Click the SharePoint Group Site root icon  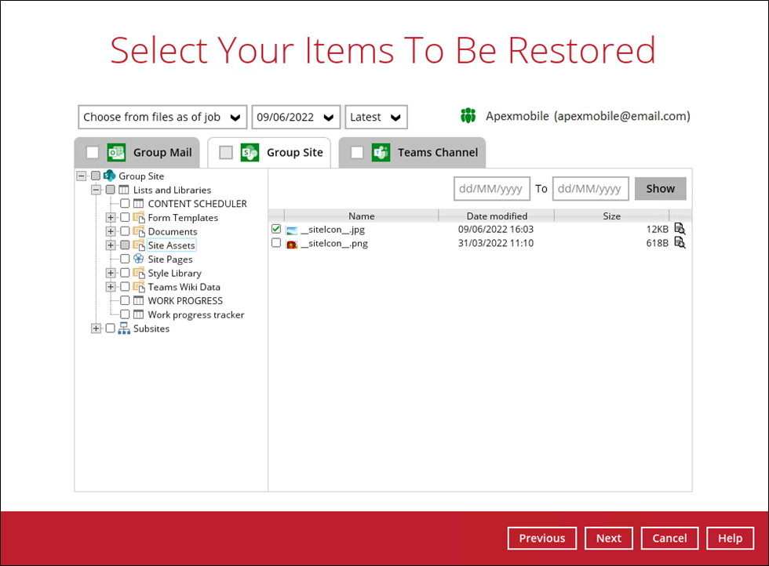click(x=109, y=176)
